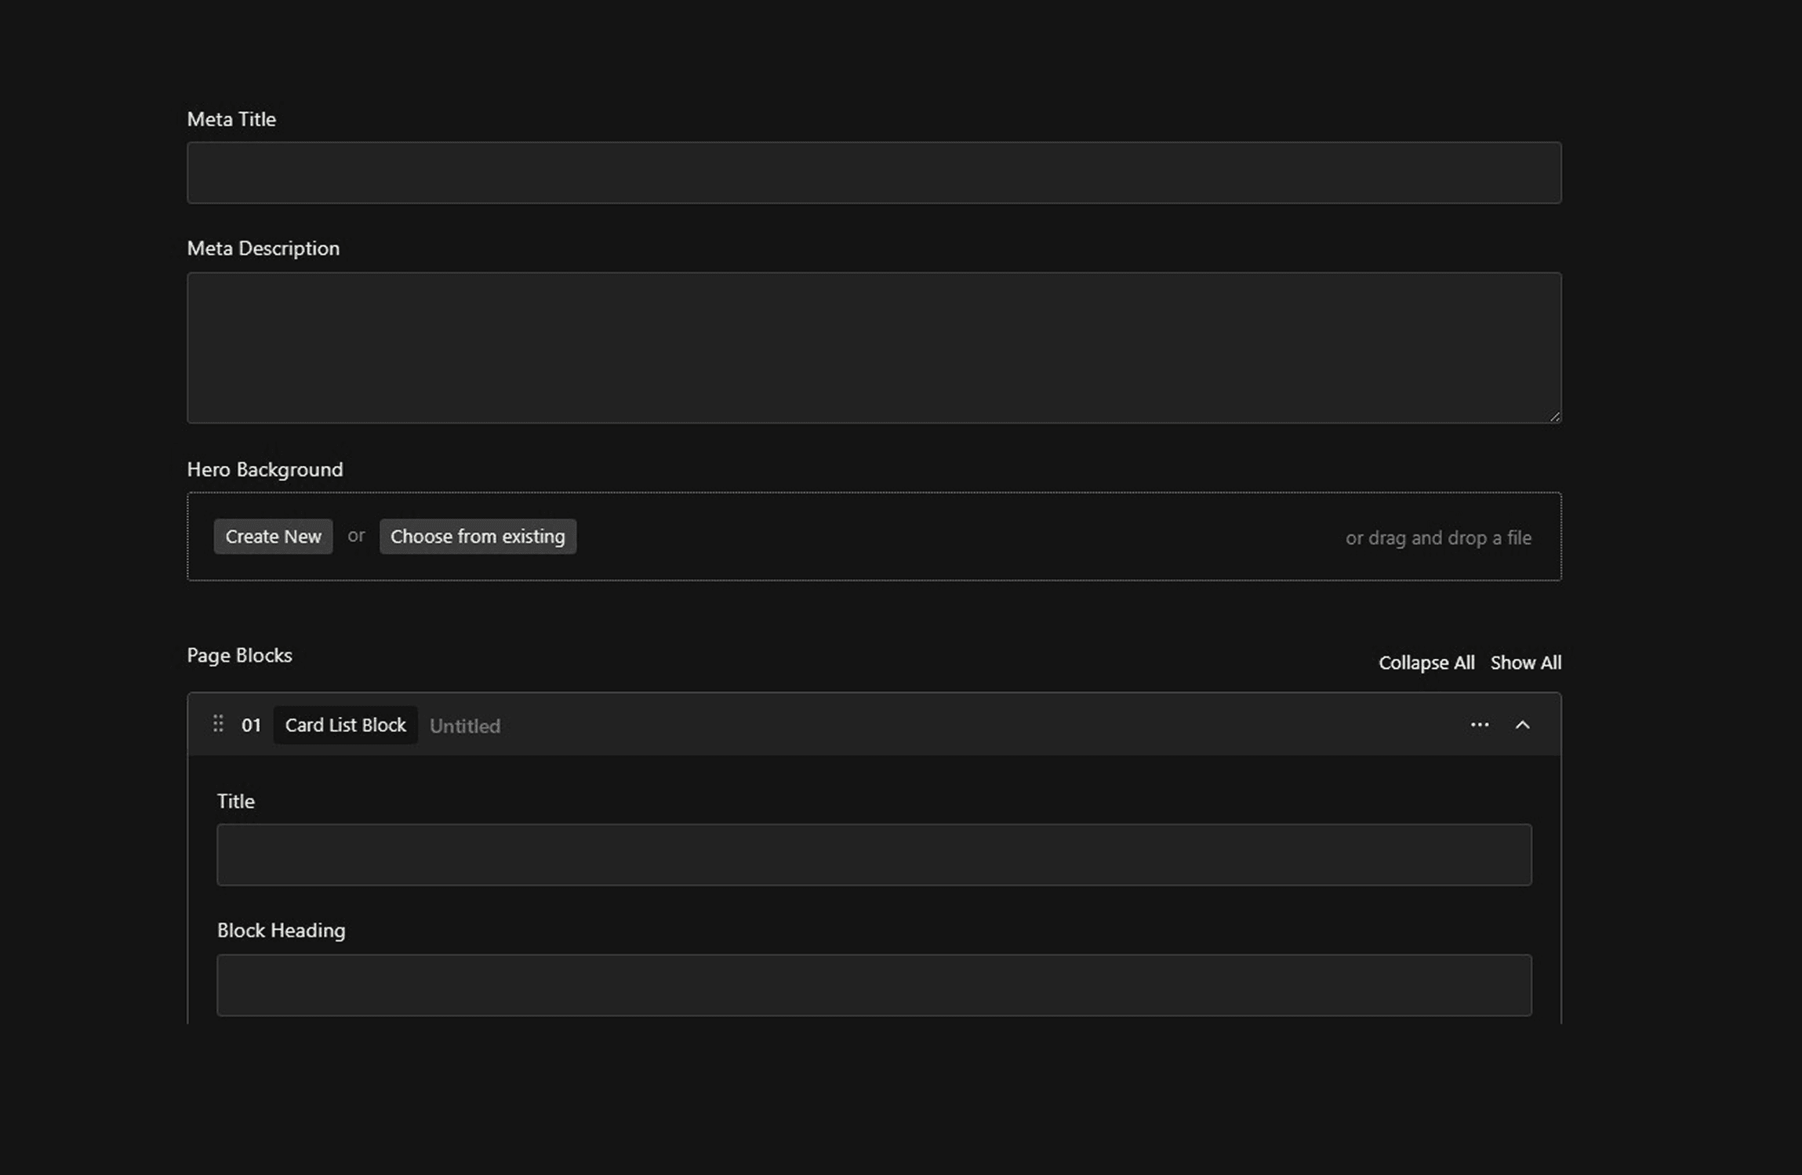This screenshot has width=1802, height=1175.
Task: Click the Meta Description resize handle
Action: tap(1555, 416)
